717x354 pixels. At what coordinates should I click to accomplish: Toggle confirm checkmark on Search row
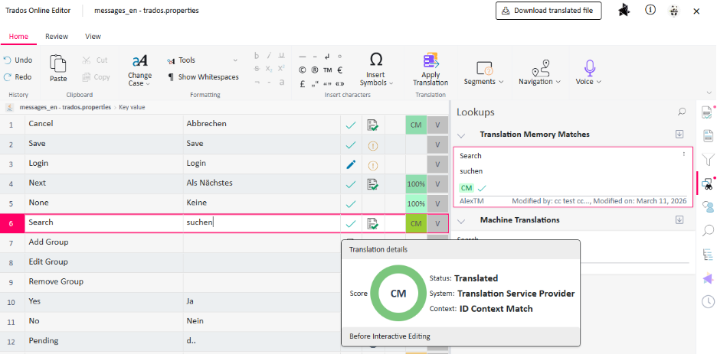click(x=351, y=223)
